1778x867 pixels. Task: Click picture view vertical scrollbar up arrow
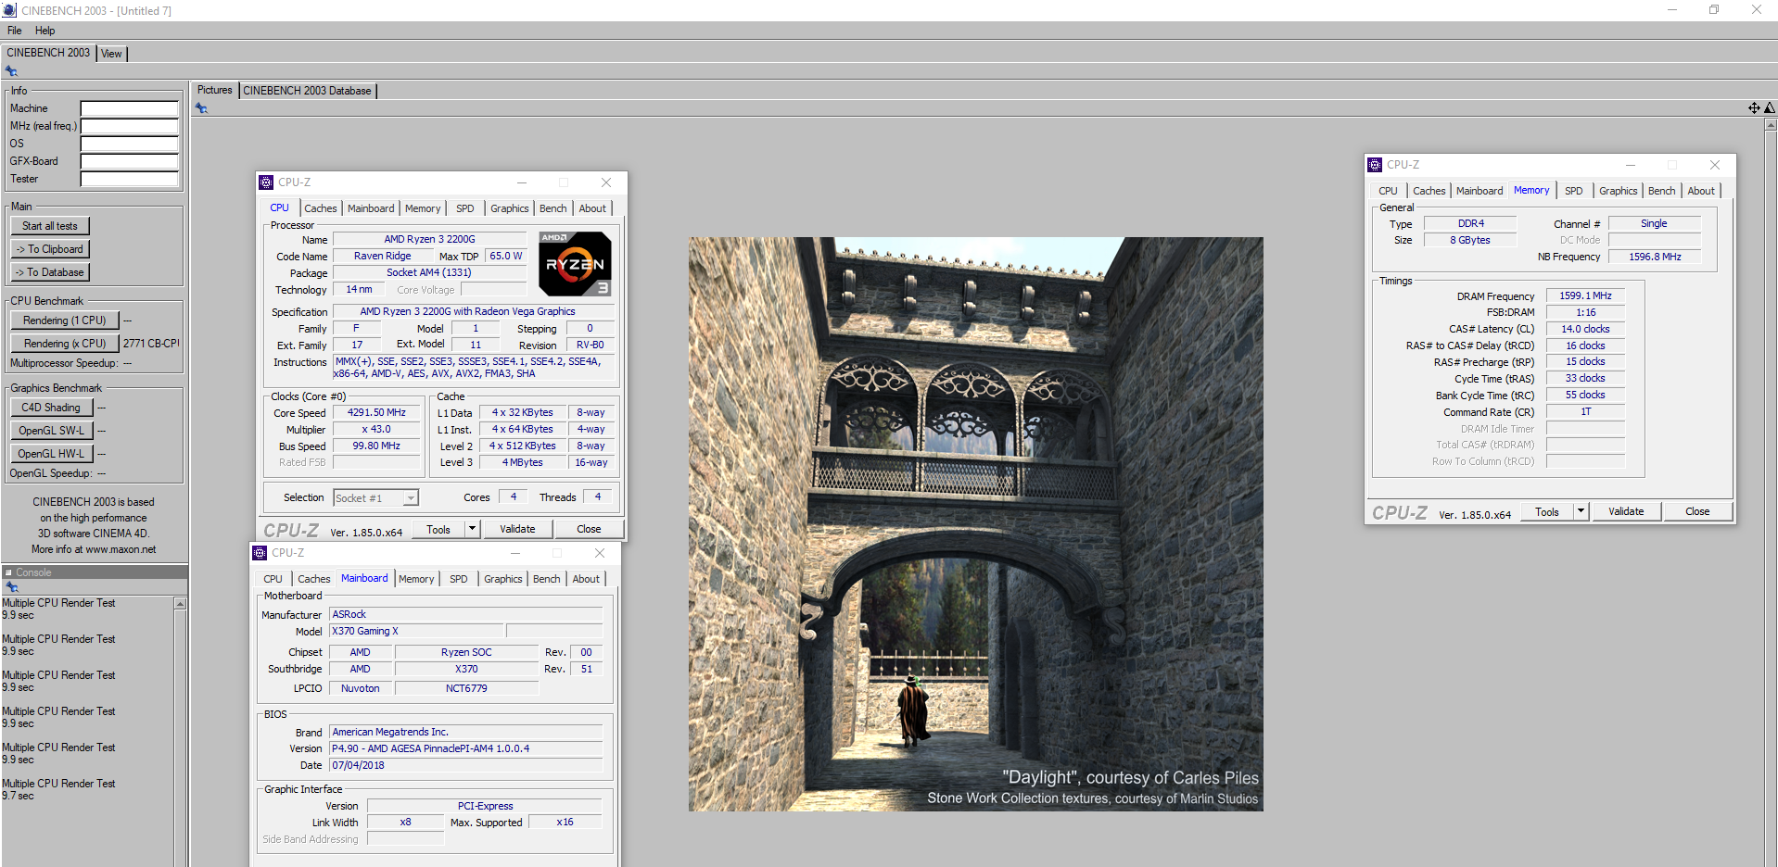pyautogui.click(x=1771, y=124)
